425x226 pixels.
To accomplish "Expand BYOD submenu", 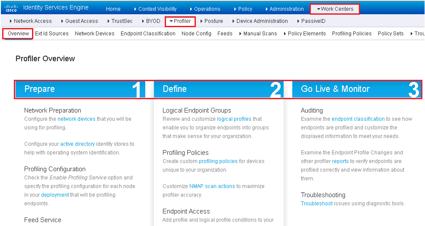I will 151,21.
